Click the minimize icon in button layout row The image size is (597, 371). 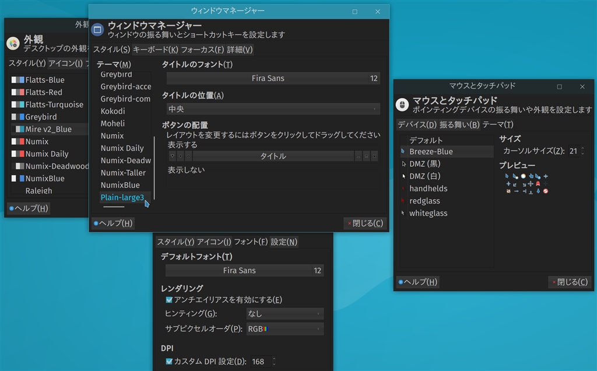click(359, 156)
